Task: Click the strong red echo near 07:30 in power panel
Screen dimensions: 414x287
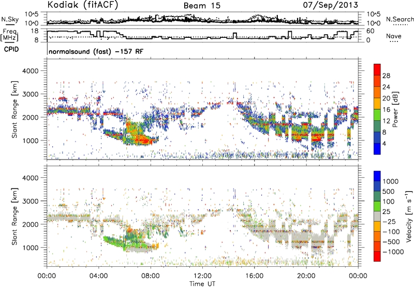Action: [143, 140]
